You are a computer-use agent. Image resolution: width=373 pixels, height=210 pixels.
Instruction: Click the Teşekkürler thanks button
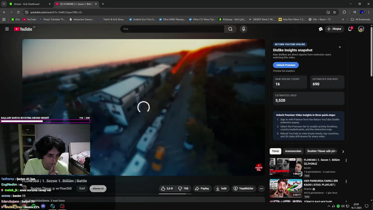point(244,188)
